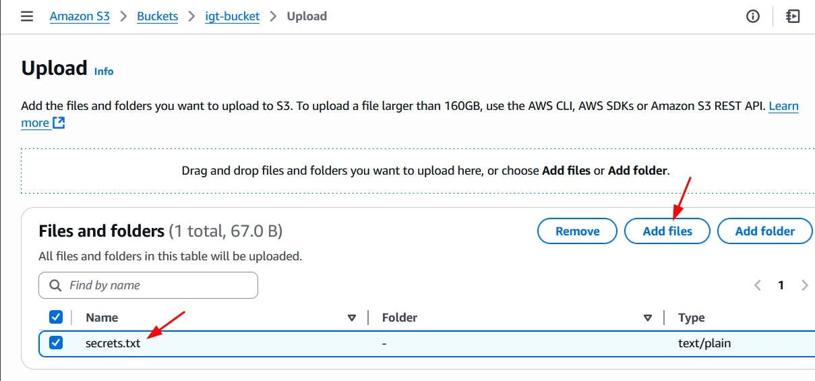Open the side panel icon at top right

[x=793, y=16]
